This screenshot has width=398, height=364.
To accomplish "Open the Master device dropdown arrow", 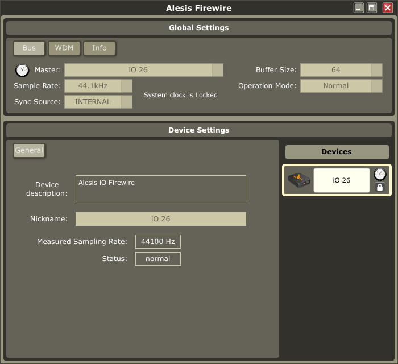I will [x=218, y=70].
